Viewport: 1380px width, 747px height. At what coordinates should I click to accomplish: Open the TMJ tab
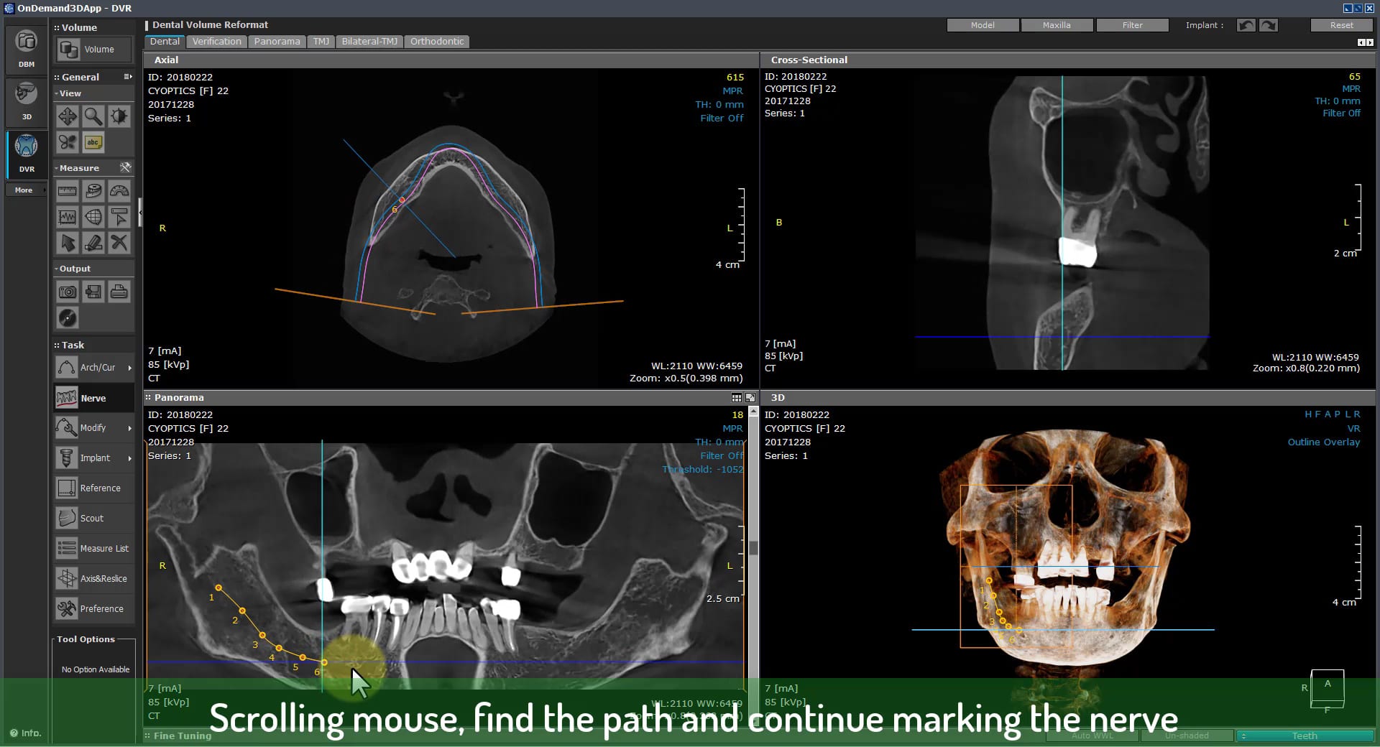(321, 42)
